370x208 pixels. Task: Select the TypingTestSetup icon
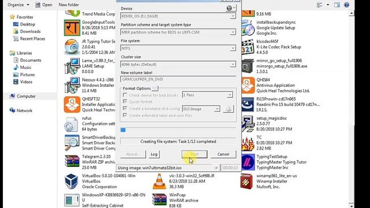(248, 162)
